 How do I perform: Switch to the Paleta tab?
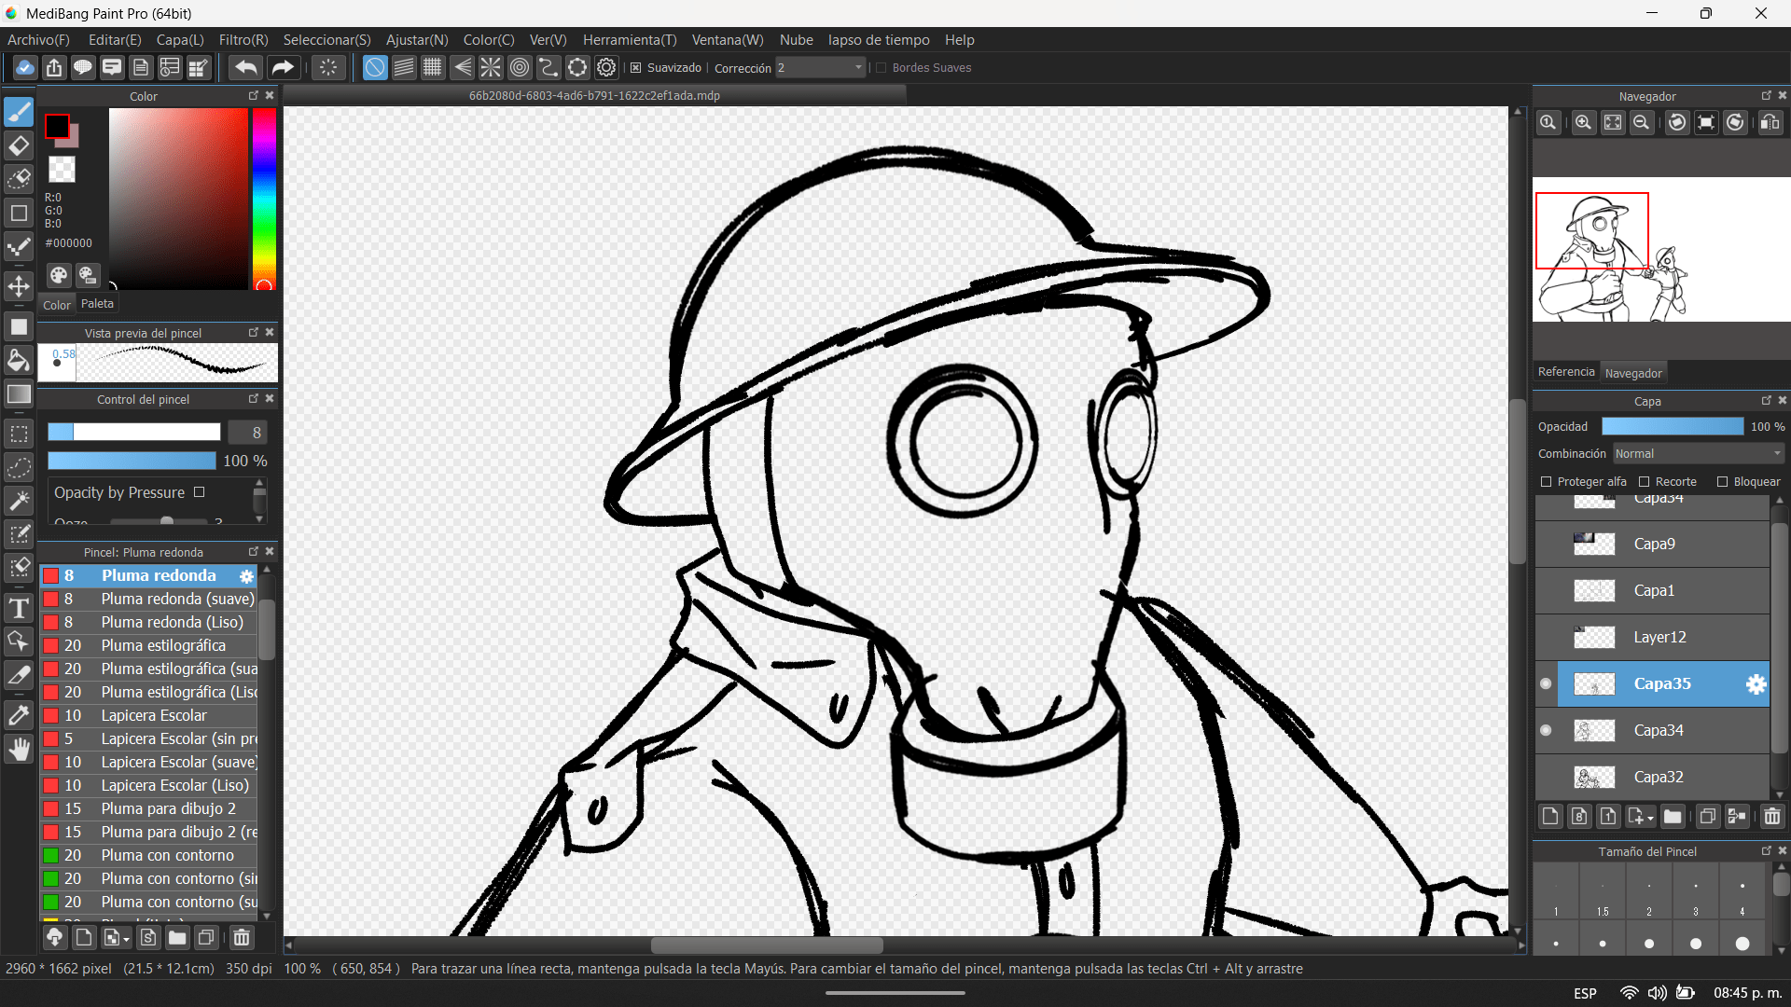pyautogui.click(x=97, y=304)
